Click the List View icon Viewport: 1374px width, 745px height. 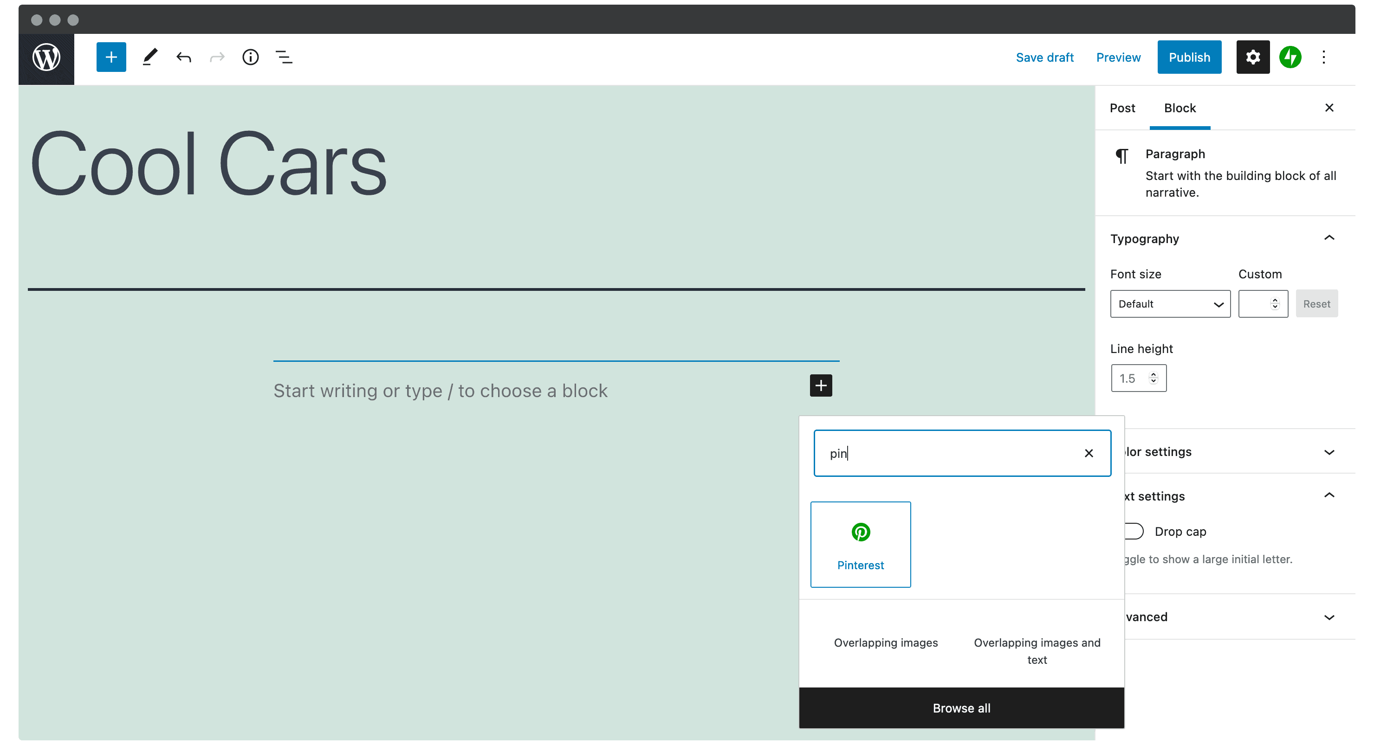(285, 57)
